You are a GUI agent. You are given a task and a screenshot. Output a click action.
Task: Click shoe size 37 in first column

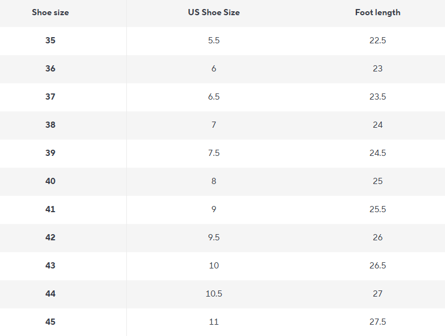point(51,97)
